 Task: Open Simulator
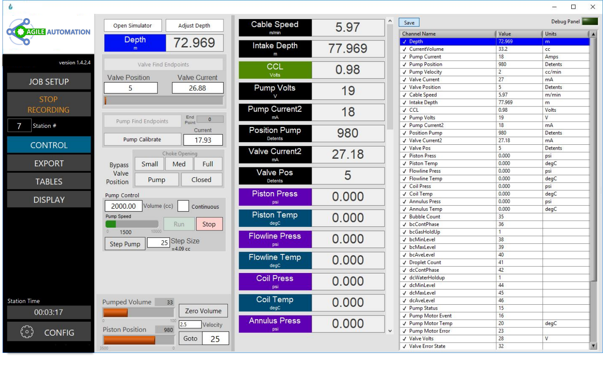[133, 25]
